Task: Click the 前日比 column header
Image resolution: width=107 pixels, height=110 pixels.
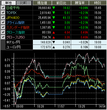Action: pos(61,3)
